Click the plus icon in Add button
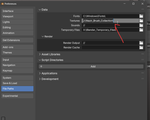Viewport: 150px width, 120px height. [x=41, y=66]
